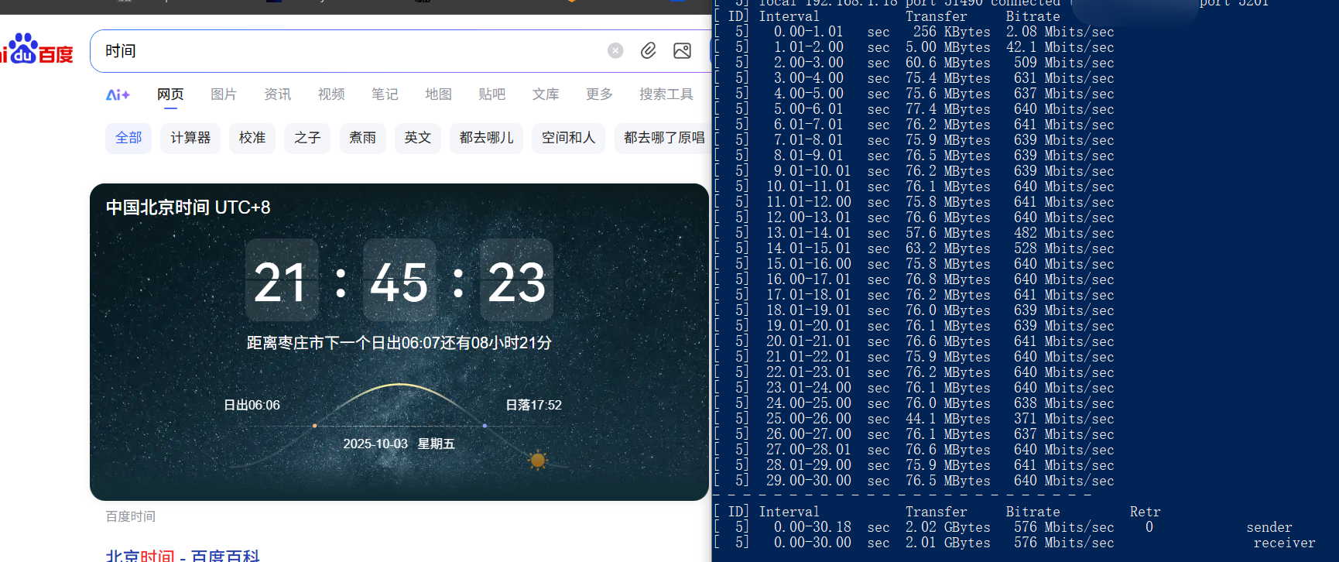Click the Baidu logo
The height and width of the screenshot is (562, 1339).
pyautogui.click(x=36, y=50)
